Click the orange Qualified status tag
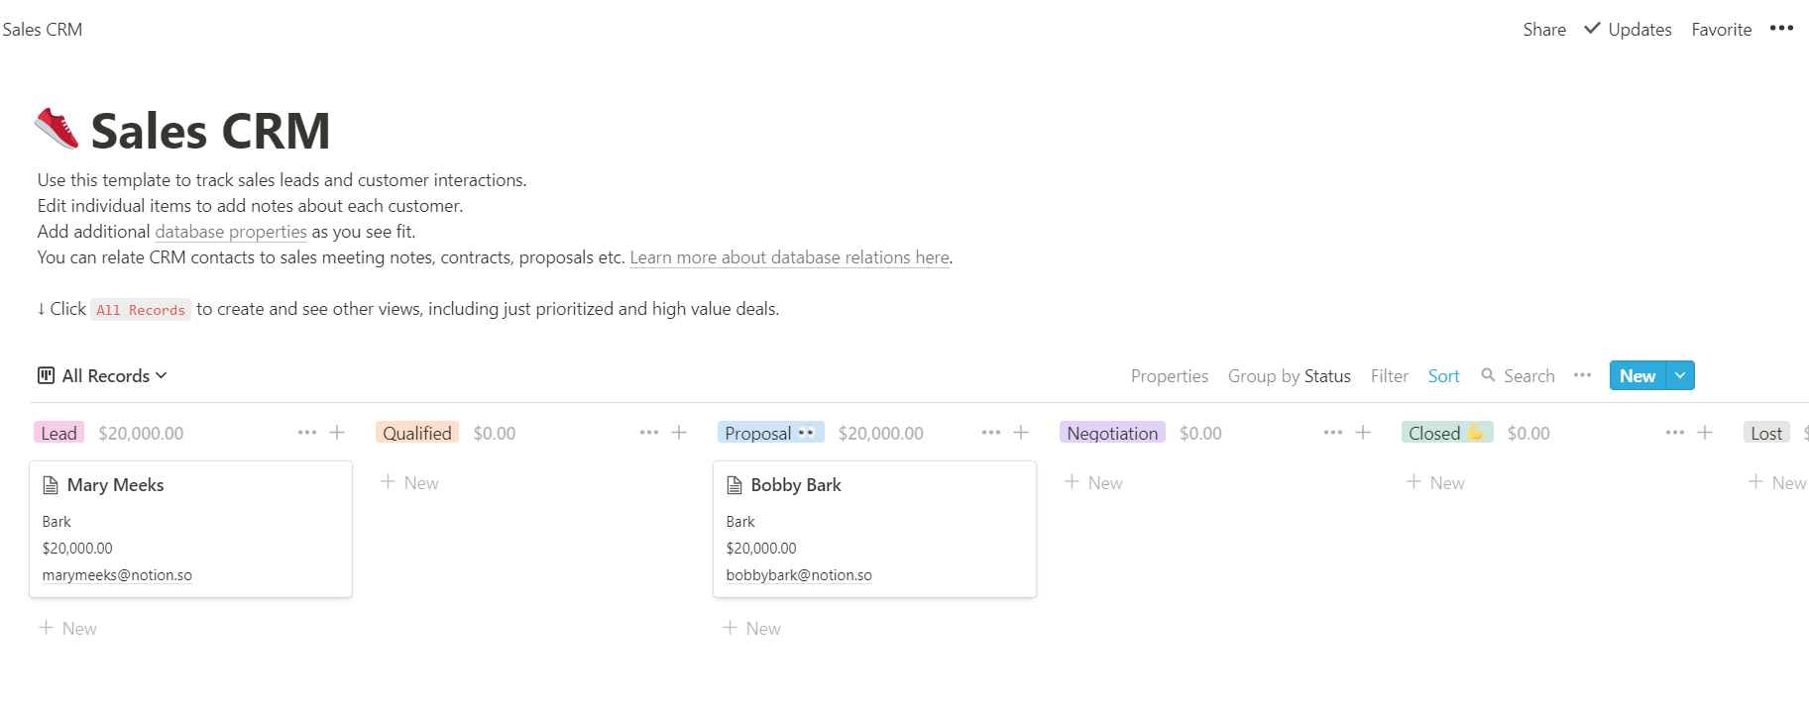The height and width of the screenshot is (707, 1809). (x=417, y=433)
